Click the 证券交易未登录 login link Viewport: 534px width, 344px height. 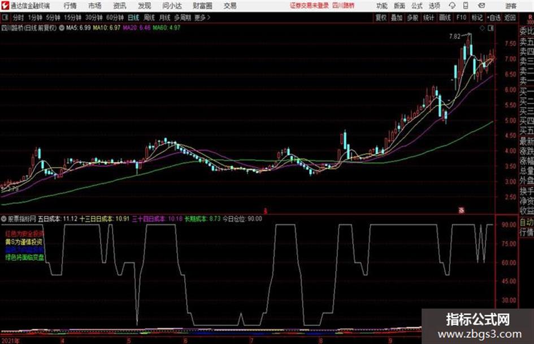[309, 6]
